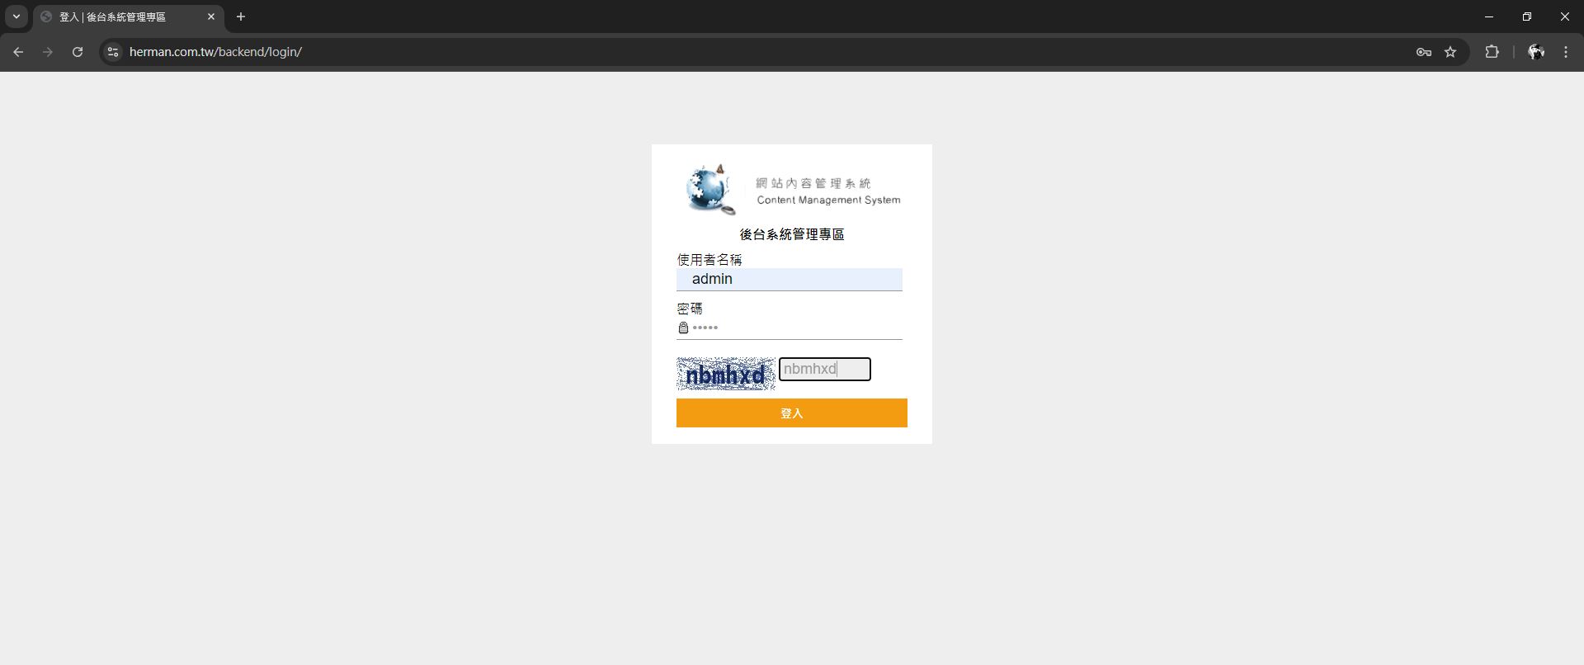Restore down the browser window
The image size is (1584, 665).
[1527, 17]
